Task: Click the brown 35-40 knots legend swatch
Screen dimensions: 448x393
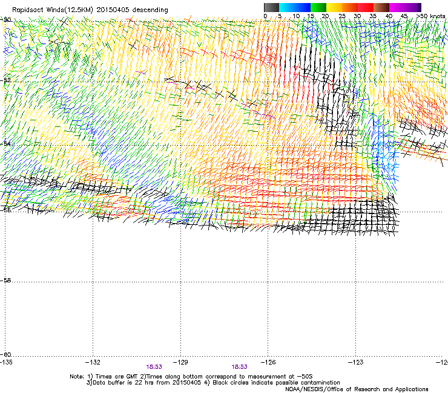Action: [x=381, y=7]
